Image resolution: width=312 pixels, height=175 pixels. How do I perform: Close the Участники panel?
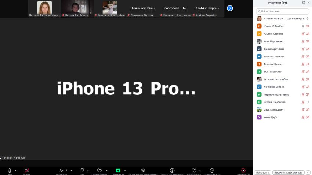point(309,3)
